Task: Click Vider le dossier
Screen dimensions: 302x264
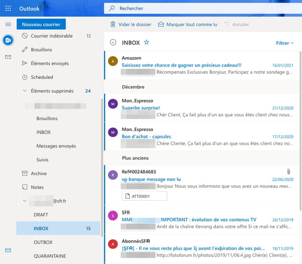Action: (131, 25)
